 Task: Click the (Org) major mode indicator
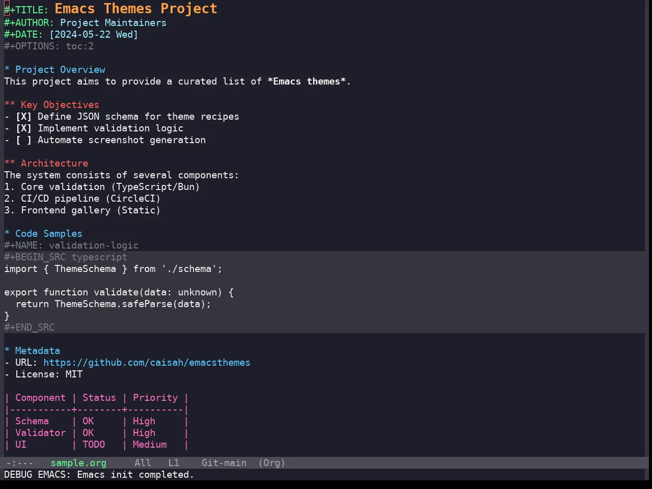271,463
